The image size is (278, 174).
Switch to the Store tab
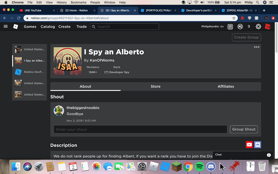(156, 86)
